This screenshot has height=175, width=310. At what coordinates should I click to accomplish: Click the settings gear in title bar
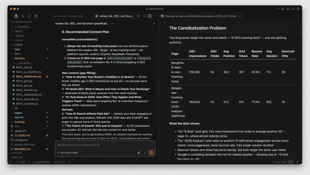click(298, 9)
